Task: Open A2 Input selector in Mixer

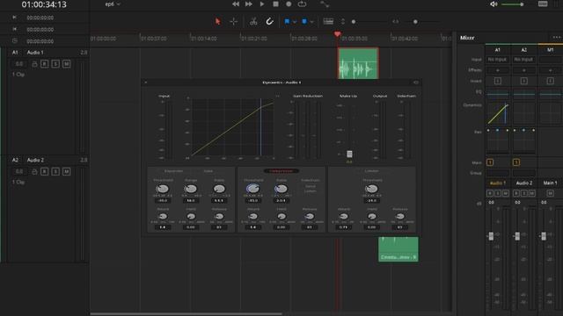Action: coord(524,60)
